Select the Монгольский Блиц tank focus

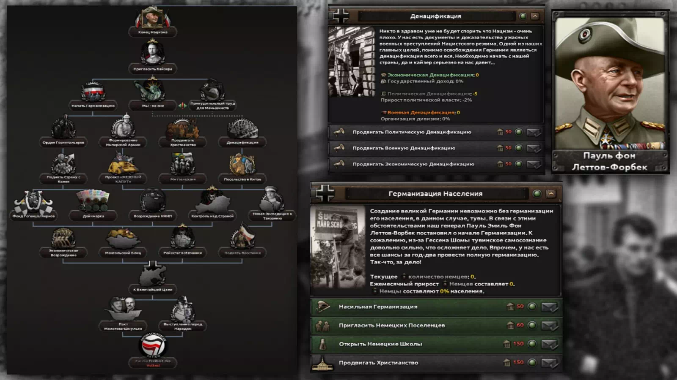coord(123,238)
